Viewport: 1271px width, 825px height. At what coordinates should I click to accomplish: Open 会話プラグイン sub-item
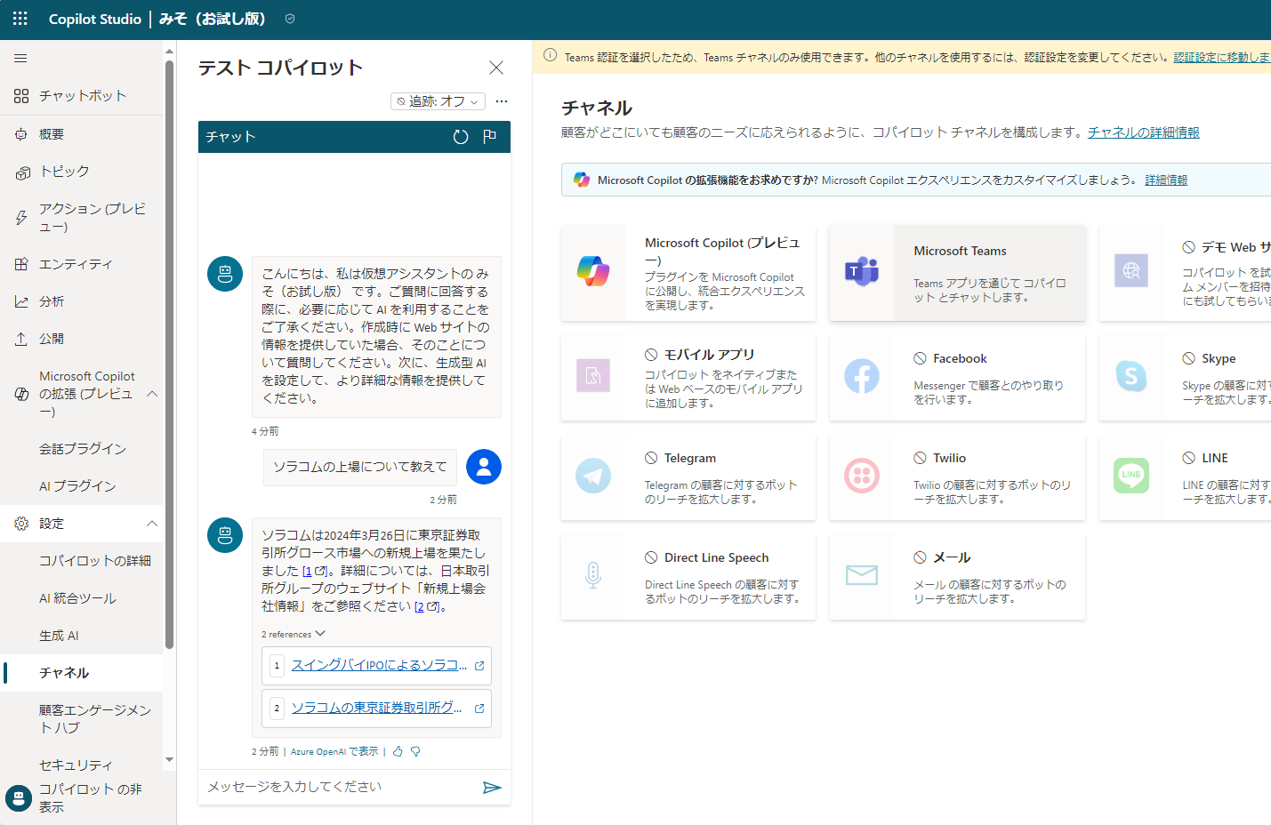tap(82, 449)
